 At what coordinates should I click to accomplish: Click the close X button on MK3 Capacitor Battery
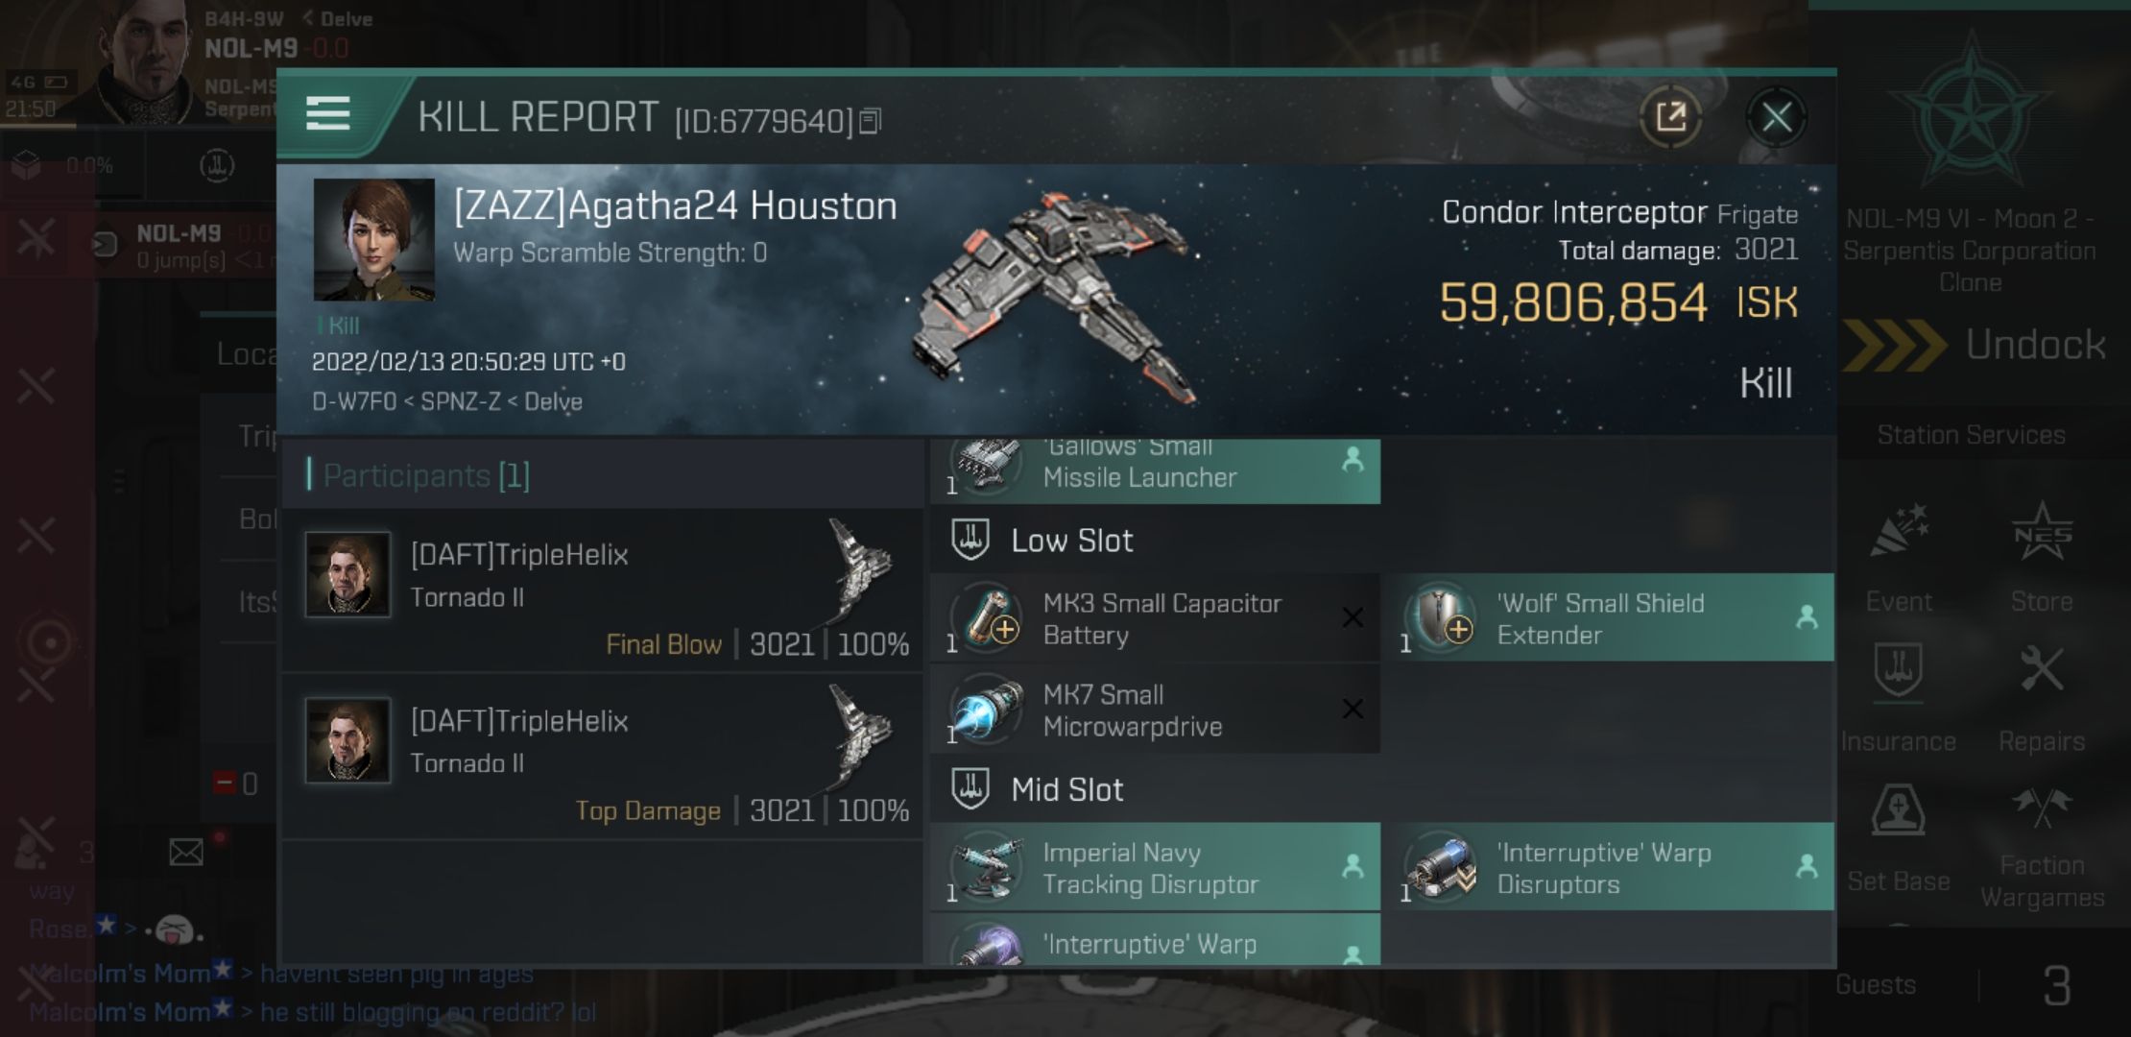tap(1353, 617)
